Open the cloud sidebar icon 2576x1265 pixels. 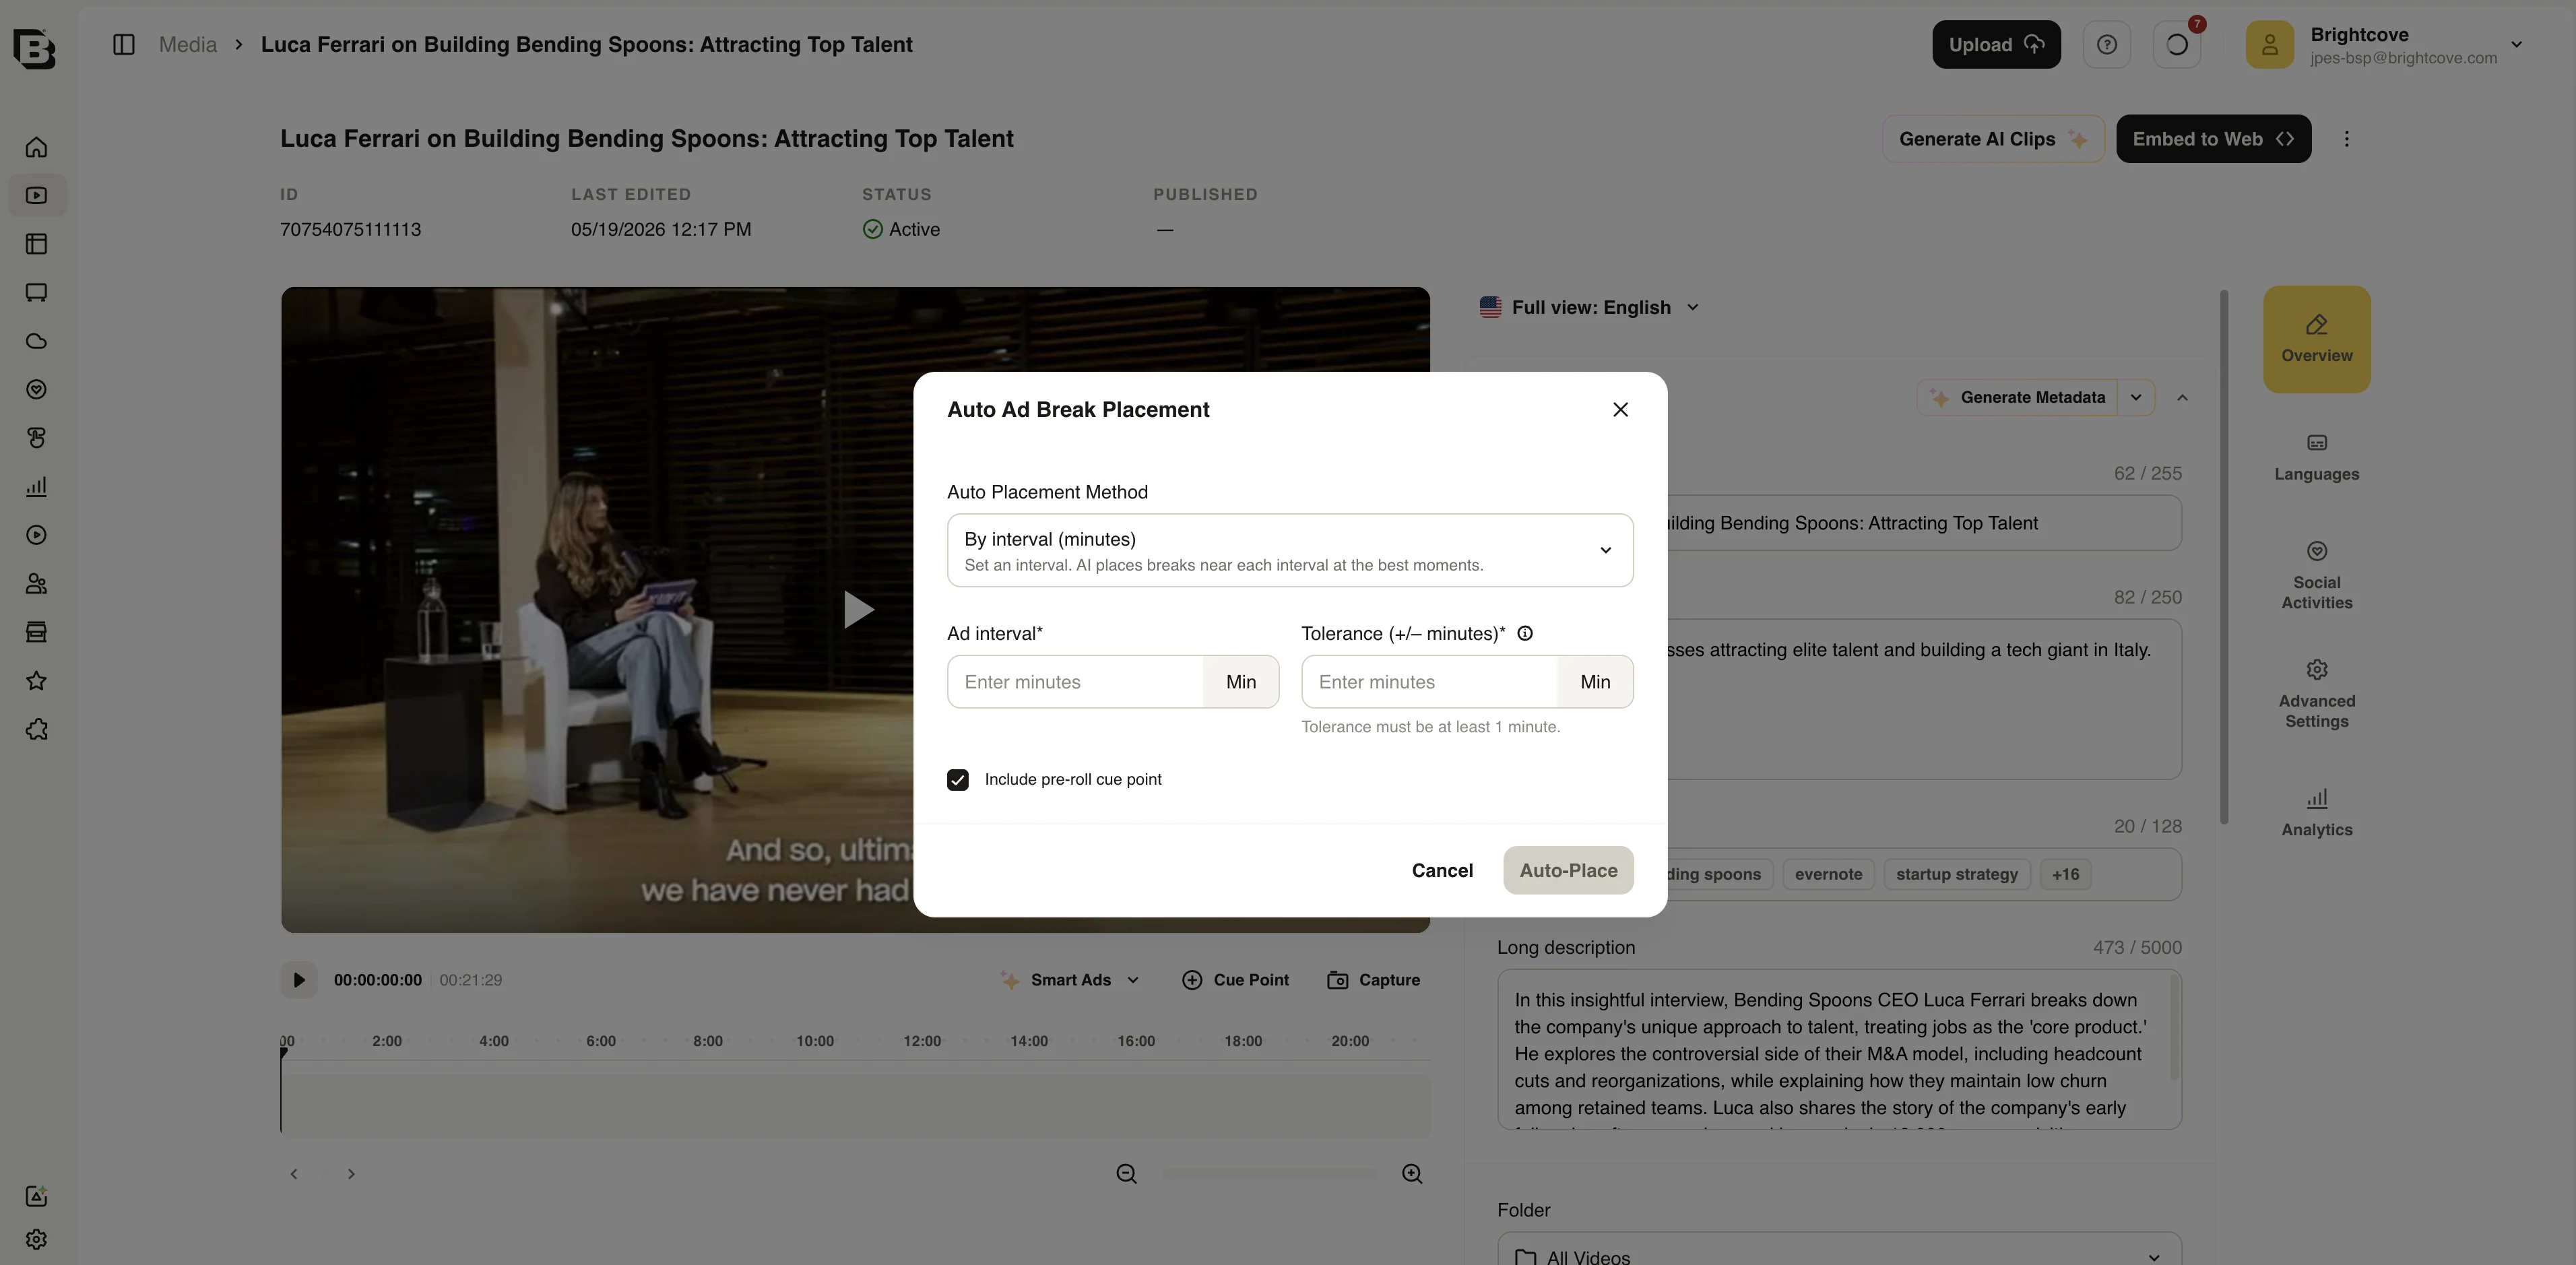click(36, 341)
